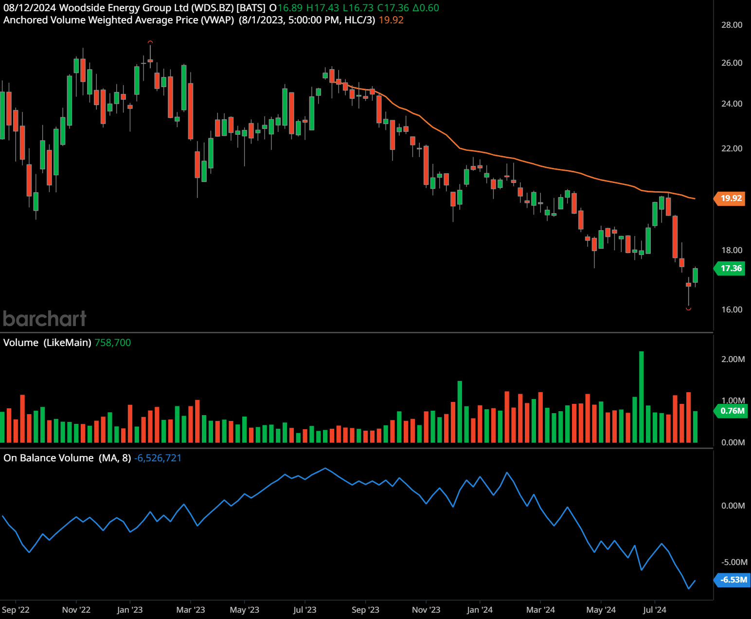
Task: Click the 0.00M label on the volume axis
Action: [733, 442]
